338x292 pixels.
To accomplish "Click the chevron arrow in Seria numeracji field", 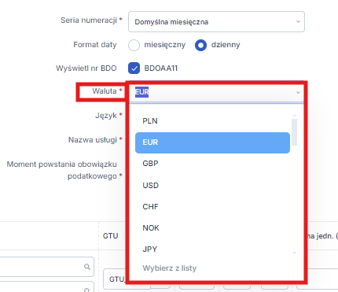I will pyautogui.click(x=298, y=22).
